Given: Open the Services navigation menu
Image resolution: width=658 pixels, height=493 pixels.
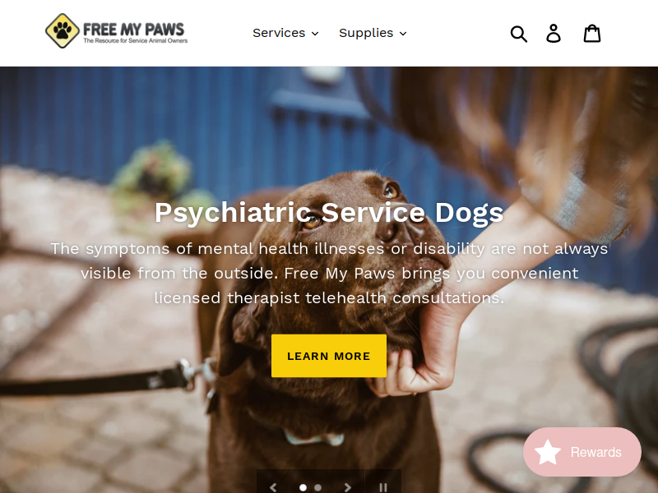Looking at the screenshot, I should click(x=285, y=33).
